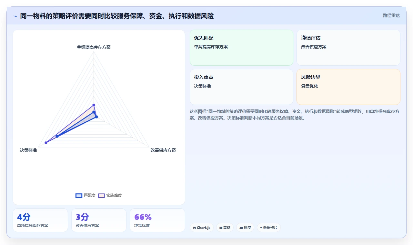Screen dimensions: 413x245
Task: Click the table icon in the 表格 tag
Action: pyautogui.click(x=221, y=228)
